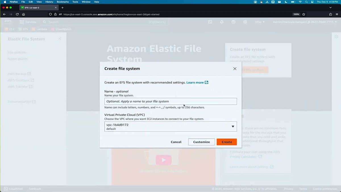Image resolution: width=341 pixels, height=192 pixels.
Task: Open the Help menu in menu bar
Action: click(97, 2)
